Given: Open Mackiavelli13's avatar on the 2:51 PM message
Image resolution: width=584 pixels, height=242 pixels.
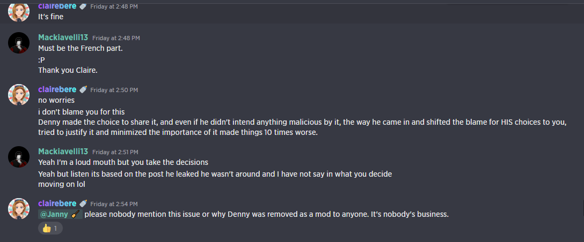Looking at the screenshot, I should coord(19,157).
